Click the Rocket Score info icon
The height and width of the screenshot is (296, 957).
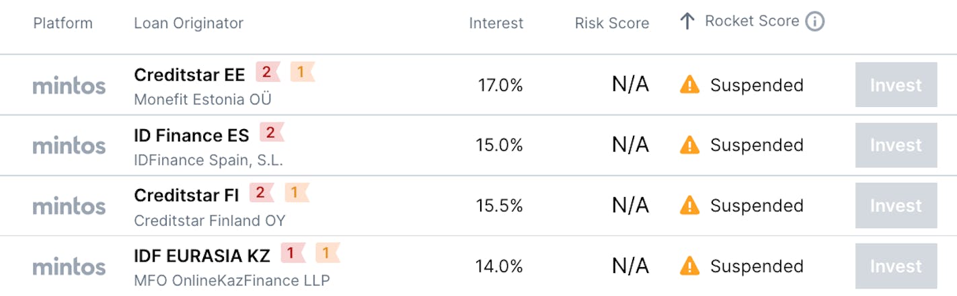point(814,22)
